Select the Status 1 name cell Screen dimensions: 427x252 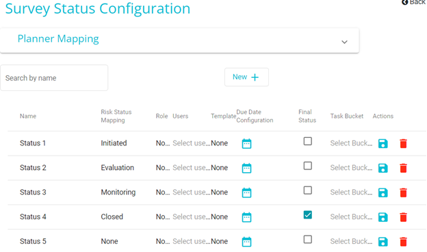33,143
